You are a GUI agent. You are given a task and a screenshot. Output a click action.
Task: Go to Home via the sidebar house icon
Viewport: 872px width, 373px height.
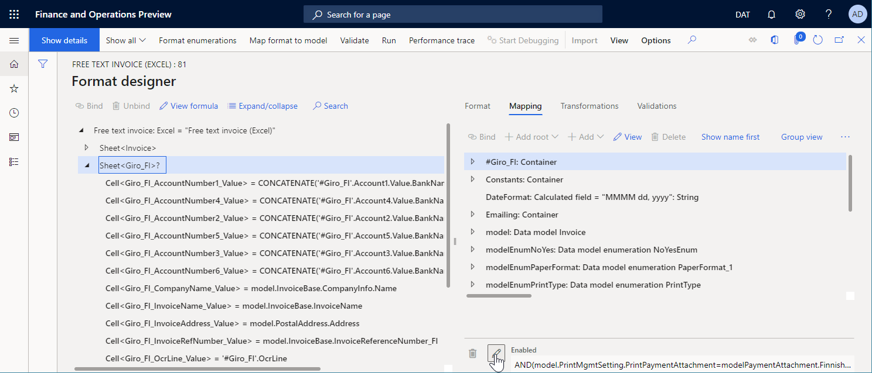[14, 63]
